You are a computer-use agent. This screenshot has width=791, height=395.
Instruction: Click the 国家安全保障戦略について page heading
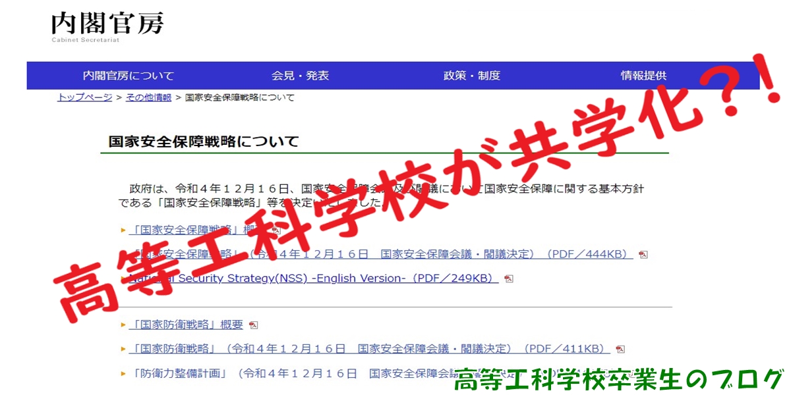point(204,142)
